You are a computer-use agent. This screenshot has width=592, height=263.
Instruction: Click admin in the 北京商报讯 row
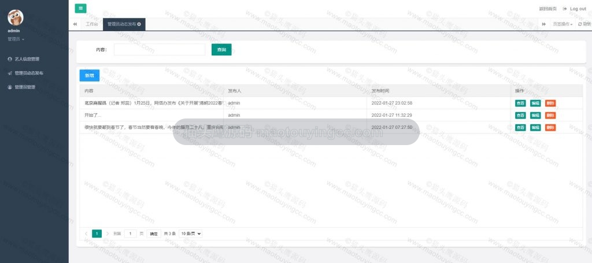coord(234,103)
